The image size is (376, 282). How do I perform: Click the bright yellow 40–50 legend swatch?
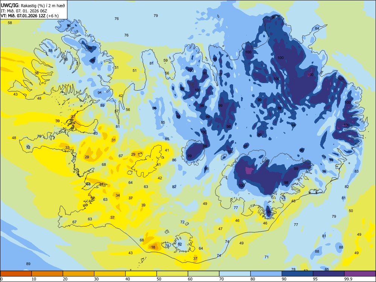click(141, 274)
